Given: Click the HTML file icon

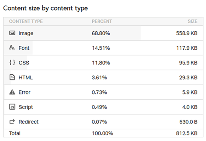Looking at the screenshot, I should tap(12, 77).
